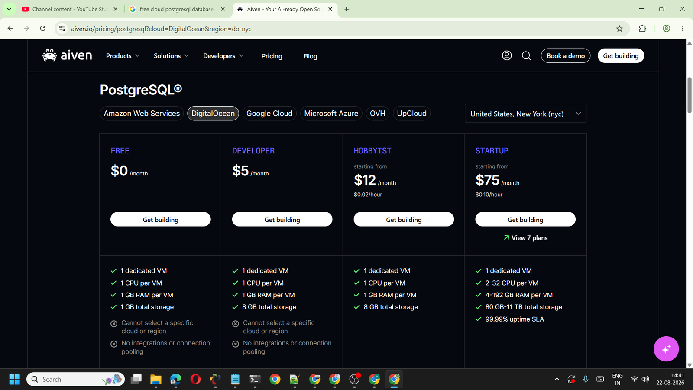
Task: Expand the Products menu
Action: tap(123, 56)
